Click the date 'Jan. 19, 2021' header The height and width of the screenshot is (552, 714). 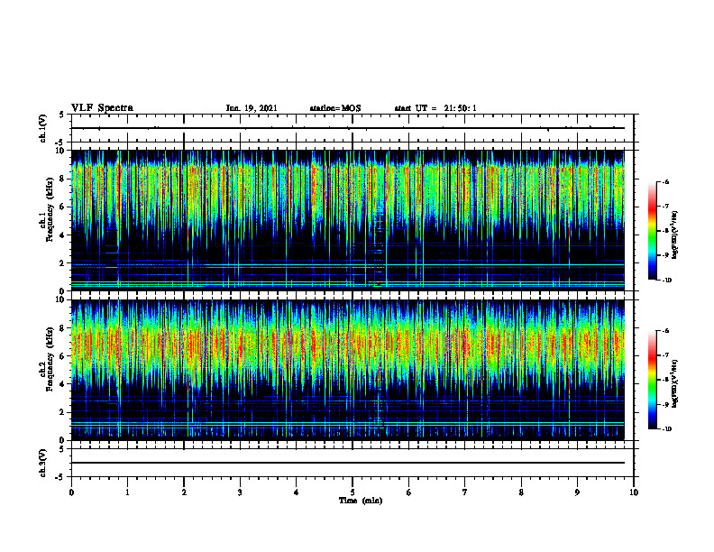pyautogui.click(x=252, y=108)
